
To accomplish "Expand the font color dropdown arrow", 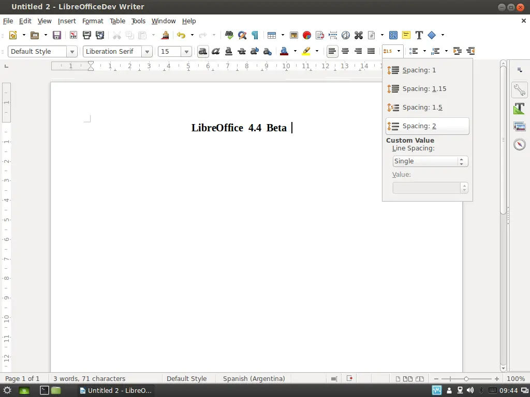I will (295, 51).
